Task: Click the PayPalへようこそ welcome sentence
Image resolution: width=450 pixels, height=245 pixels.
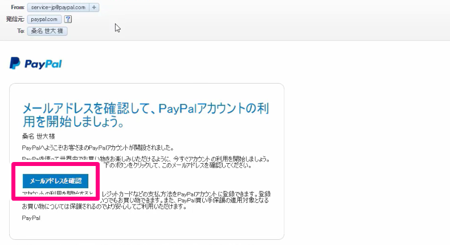Action: pos(98,148)
